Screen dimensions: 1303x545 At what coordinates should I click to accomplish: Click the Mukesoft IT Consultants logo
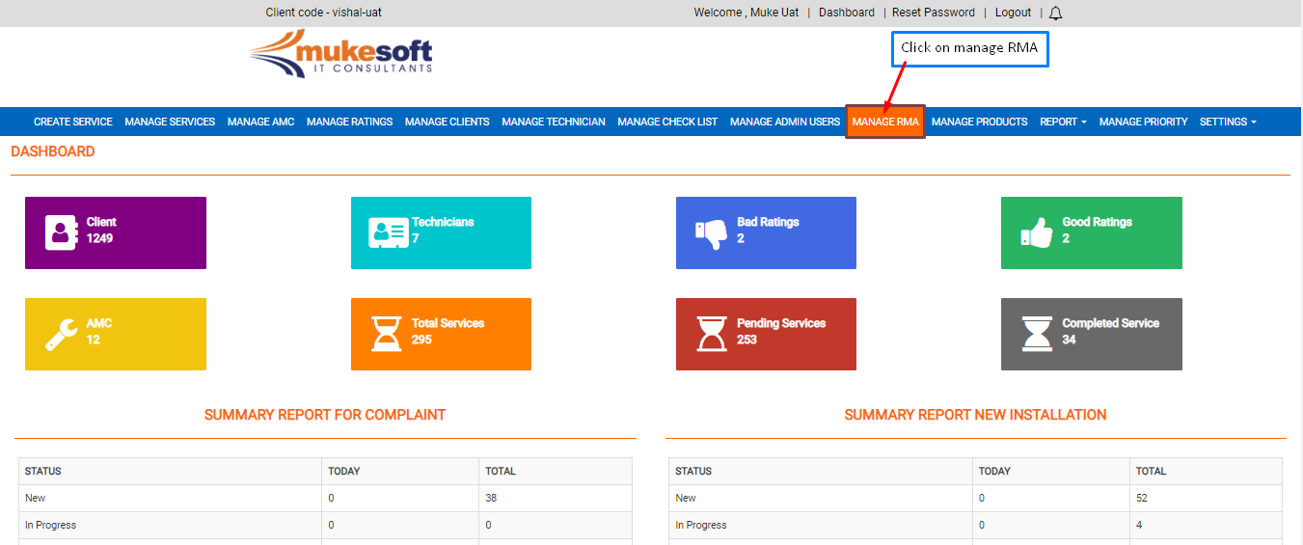click(x=340, y=54)
